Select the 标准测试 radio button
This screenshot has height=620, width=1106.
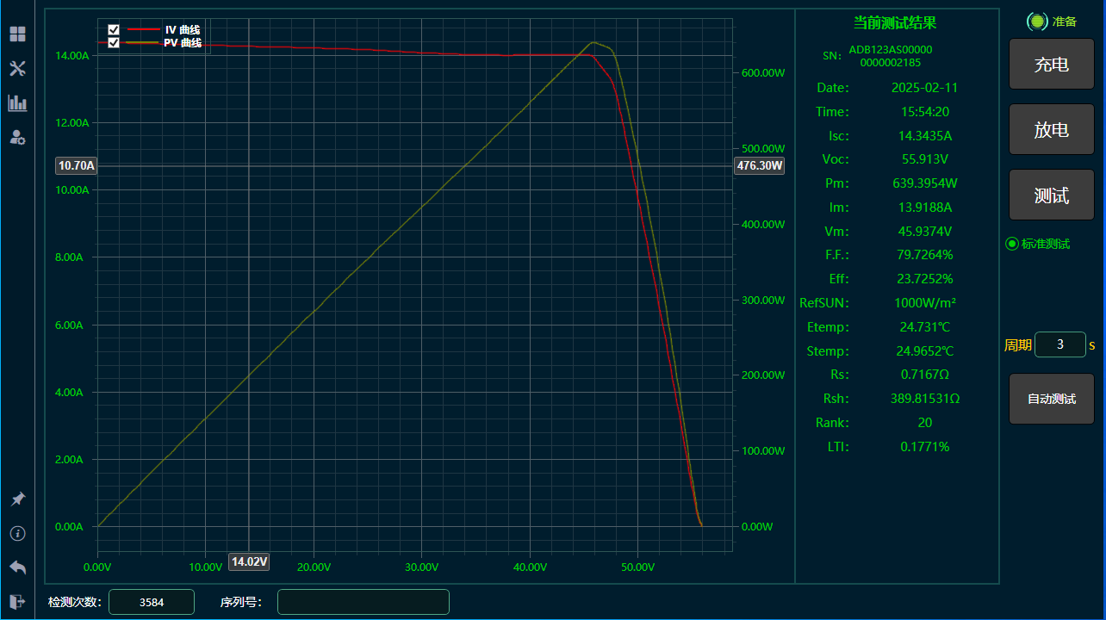click(x=1012, y=244)
